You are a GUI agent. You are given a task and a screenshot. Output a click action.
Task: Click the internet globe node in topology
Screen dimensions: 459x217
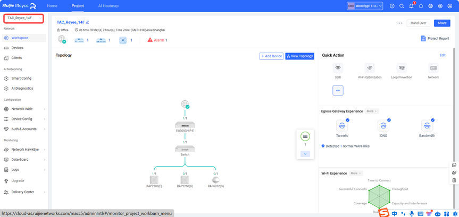point(185,104)
